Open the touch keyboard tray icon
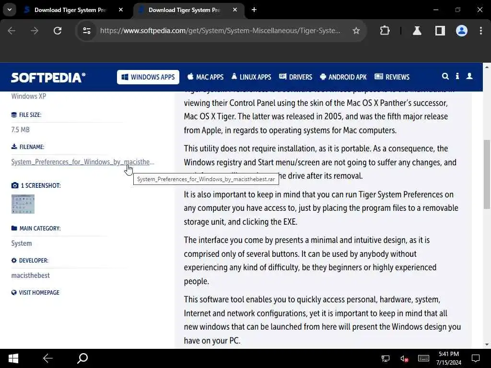 (x=423, y=358)
